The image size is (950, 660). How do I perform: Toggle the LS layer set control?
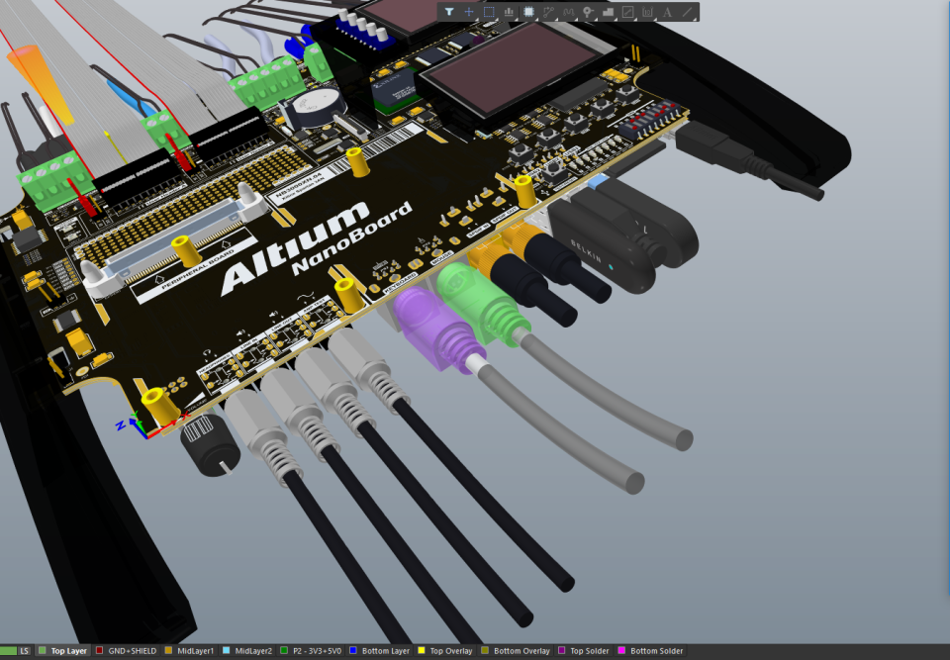[24, 650]
